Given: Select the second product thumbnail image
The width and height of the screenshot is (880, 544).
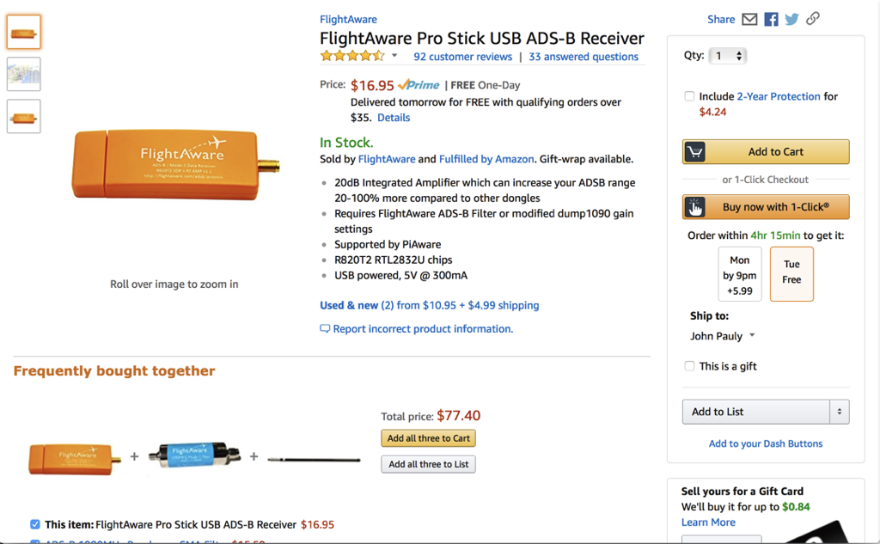Looking at the screenshot, I should (24, 74).
